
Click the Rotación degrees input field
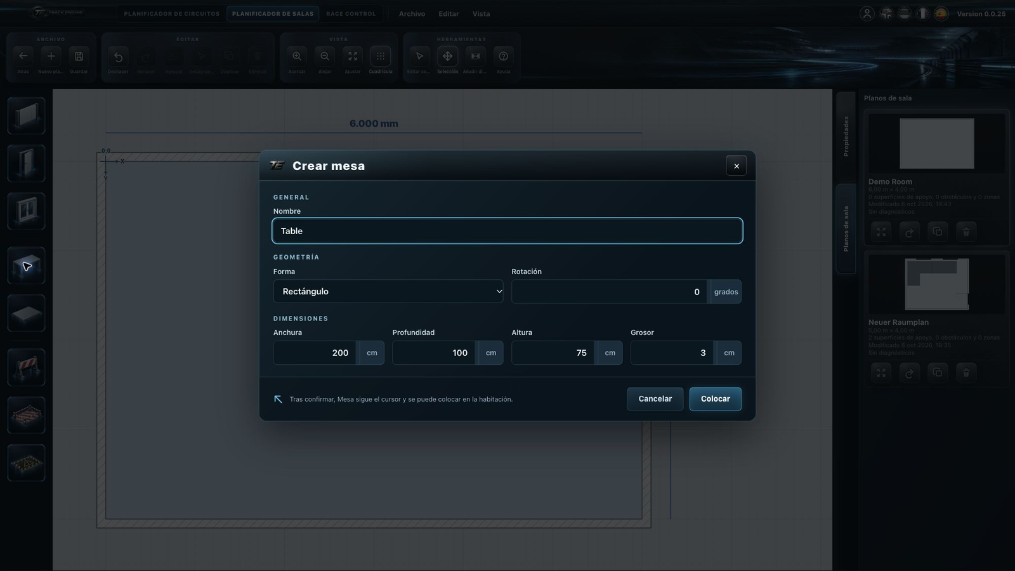[x=609, y=292]
